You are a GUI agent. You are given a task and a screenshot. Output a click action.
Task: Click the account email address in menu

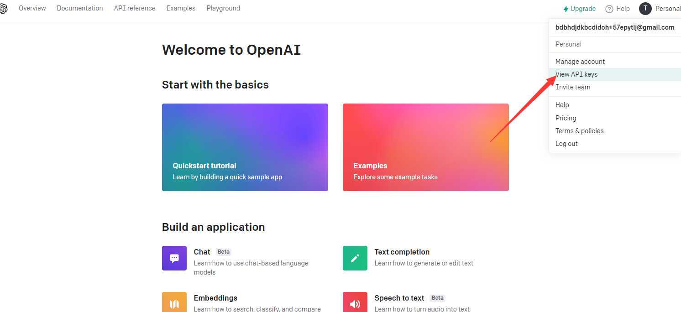615,27
